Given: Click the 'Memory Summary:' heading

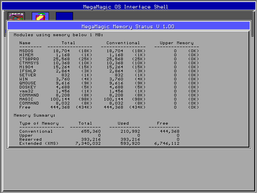Looking at the screenshot, I should (x=35, y=115).
